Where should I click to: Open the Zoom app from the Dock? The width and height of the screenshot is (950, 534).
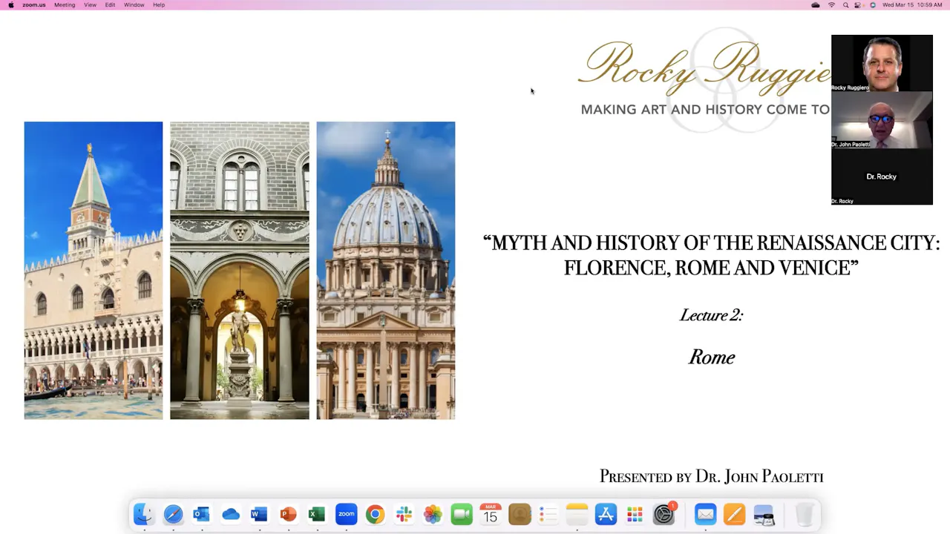coord(346,514)
